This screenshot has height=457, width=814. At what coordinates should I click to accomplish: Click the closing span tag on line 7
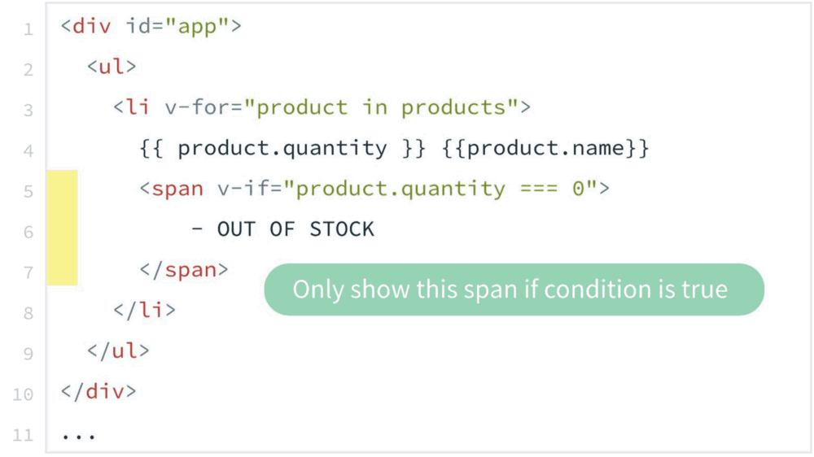184,270
